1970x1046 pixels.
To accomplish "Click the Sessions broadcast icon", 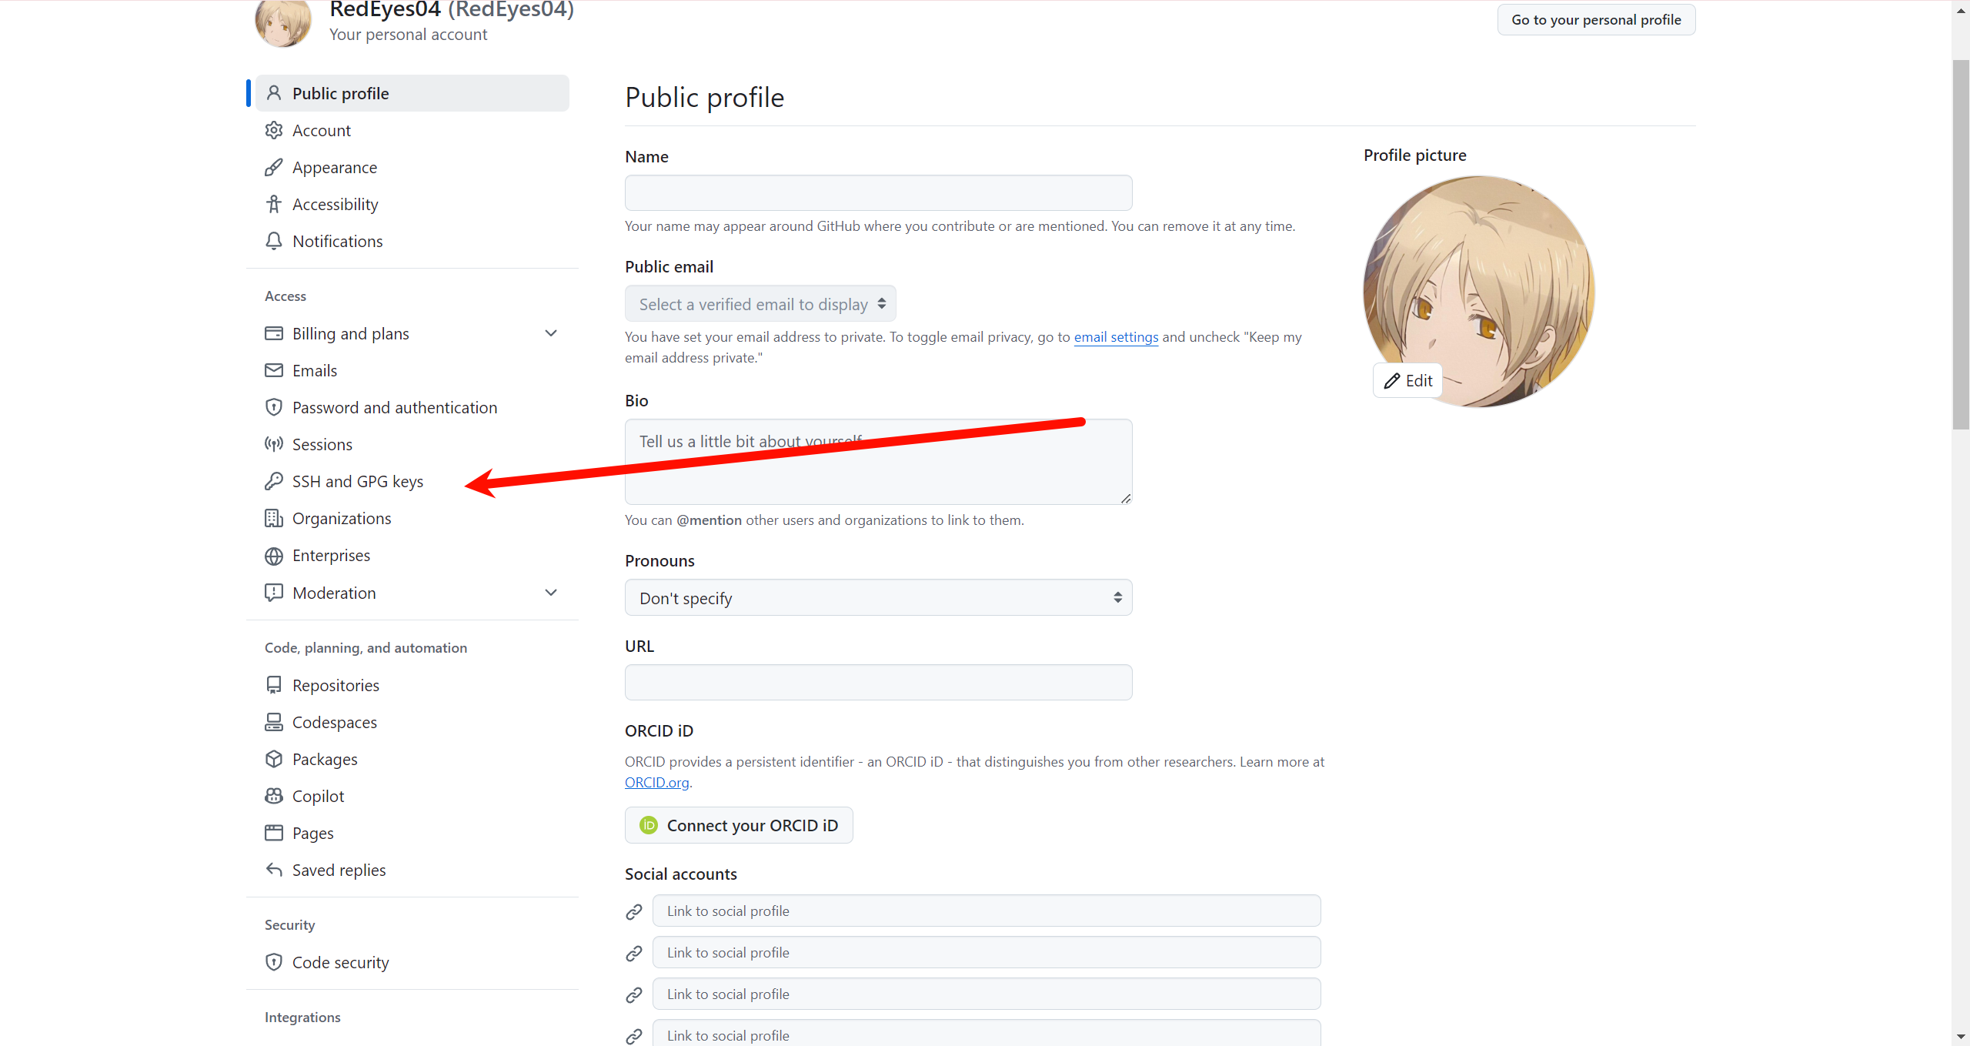I will click(274, 444).
